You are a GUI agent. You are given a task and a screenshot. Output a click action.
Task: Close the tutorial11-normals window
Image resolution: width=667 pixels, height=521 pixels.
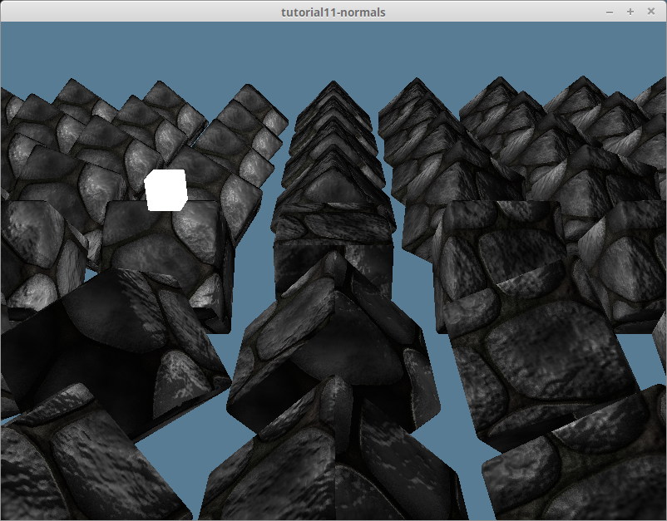[x=650, y=12]
